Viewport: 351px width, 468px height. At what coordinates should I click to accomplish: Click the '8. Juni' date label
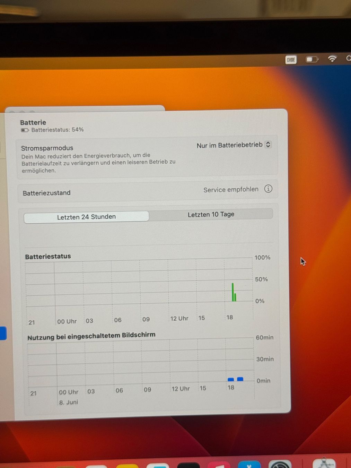point(68,402)
